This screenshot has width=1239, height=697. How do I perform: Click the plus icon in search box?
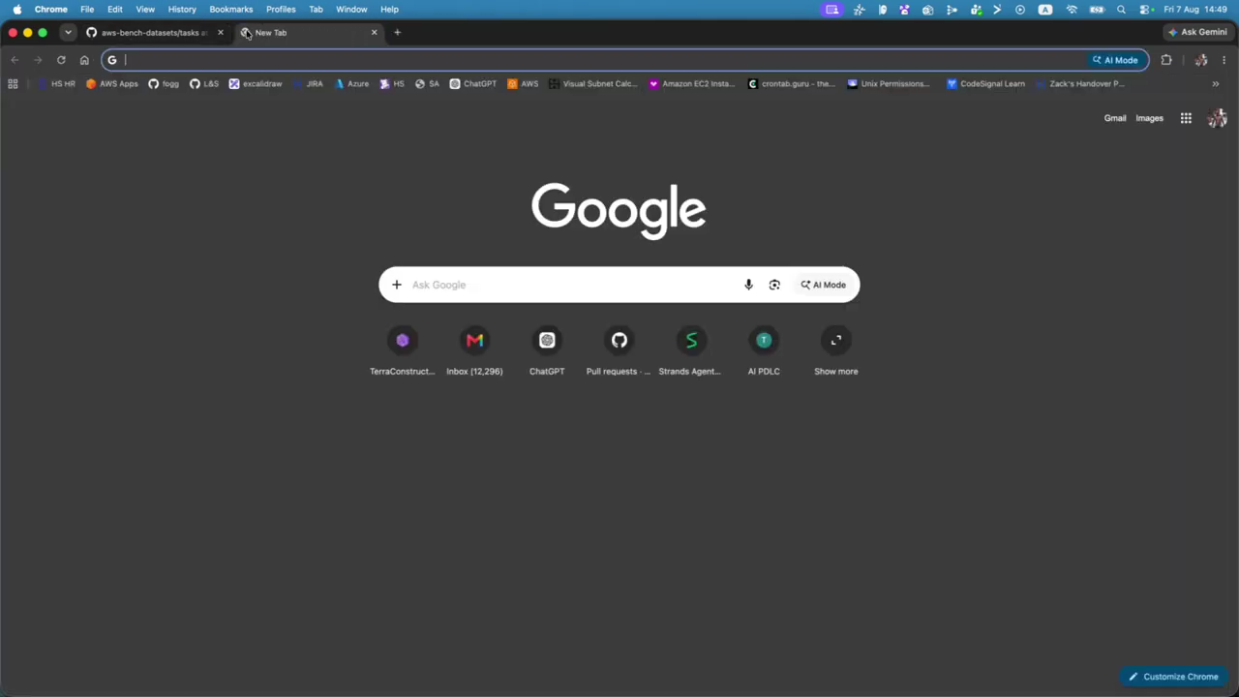pyautogui.click(x=397, y=285)
